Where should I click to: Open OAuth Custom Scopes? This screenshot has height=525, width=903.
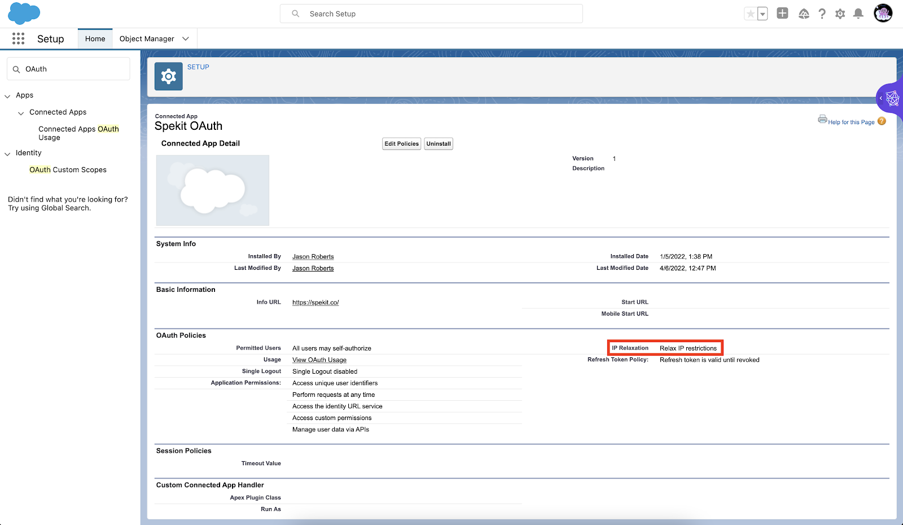[68, 169]
